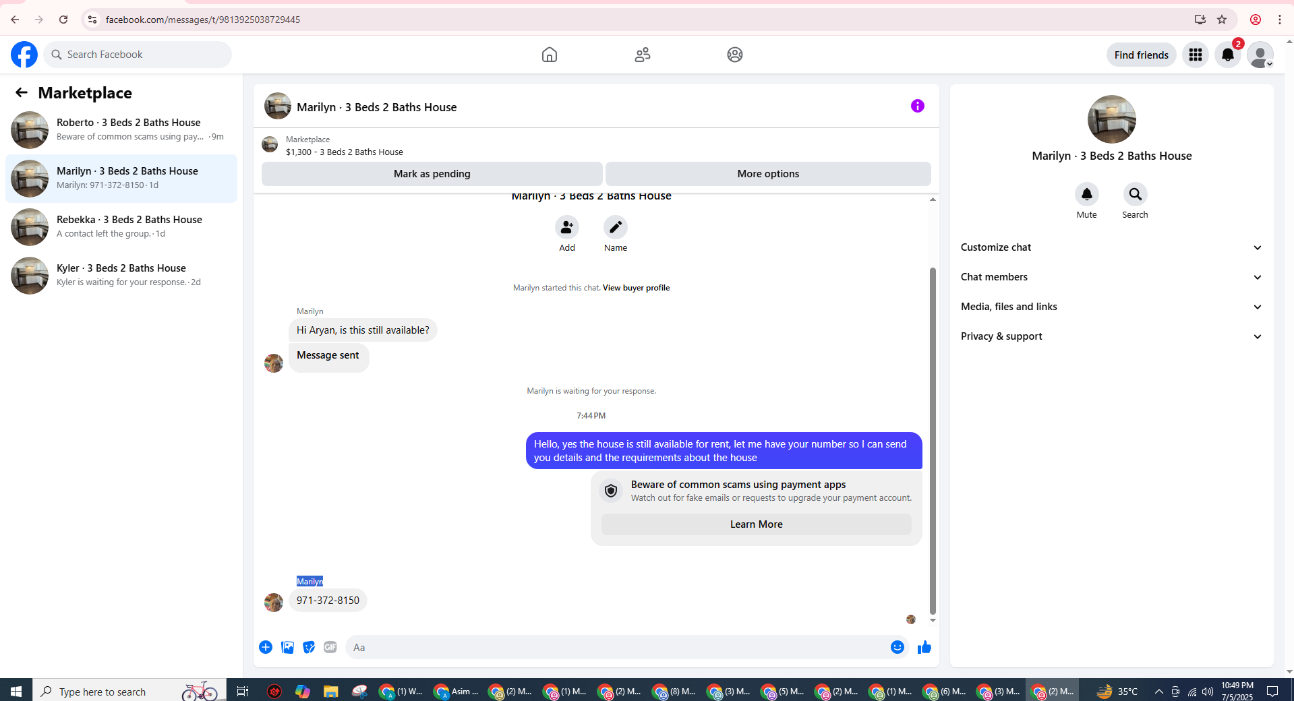Click the Search Facebook field
1294x701 pixels.
pyautogui.click(x=138, y=55)
